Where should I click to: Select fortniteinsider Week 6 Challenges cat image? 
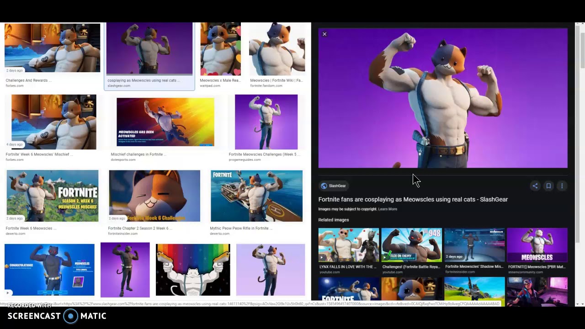(154, 196)
